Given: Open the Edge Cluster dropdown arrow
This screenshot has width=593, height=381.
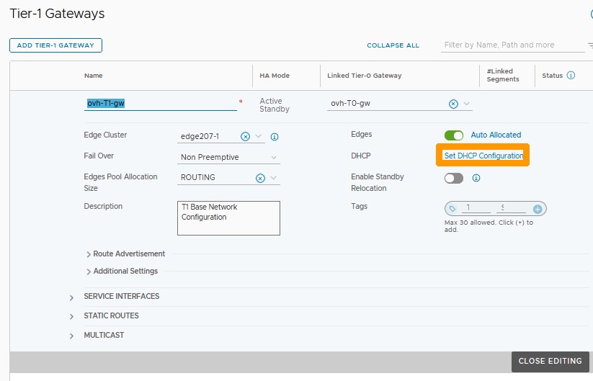Looking at the screenshot, I should click(x=258, y=136).
